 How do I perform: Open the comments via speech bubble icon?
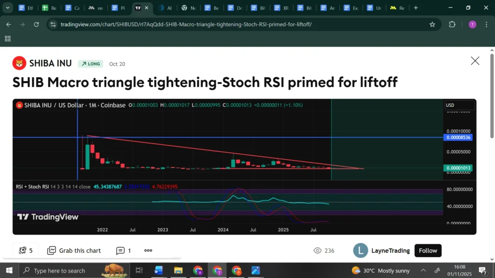pyautogui.click(x=119, y=250)
